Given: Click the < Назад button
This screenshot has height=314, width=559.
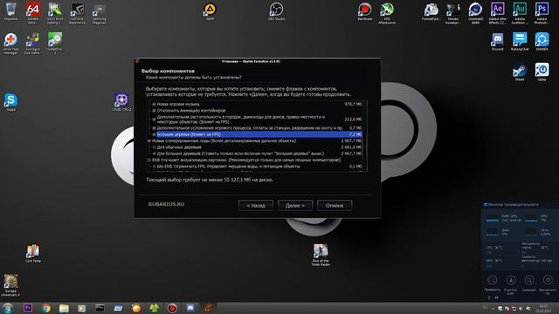Looking at the screenshot, I should pos(256,206).
